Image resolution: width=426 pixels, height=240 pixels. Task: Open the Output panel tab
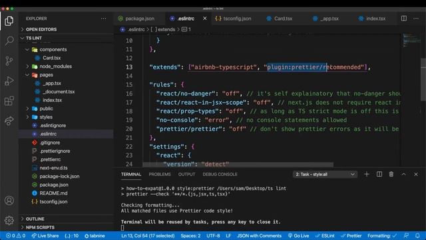point(186,174)
